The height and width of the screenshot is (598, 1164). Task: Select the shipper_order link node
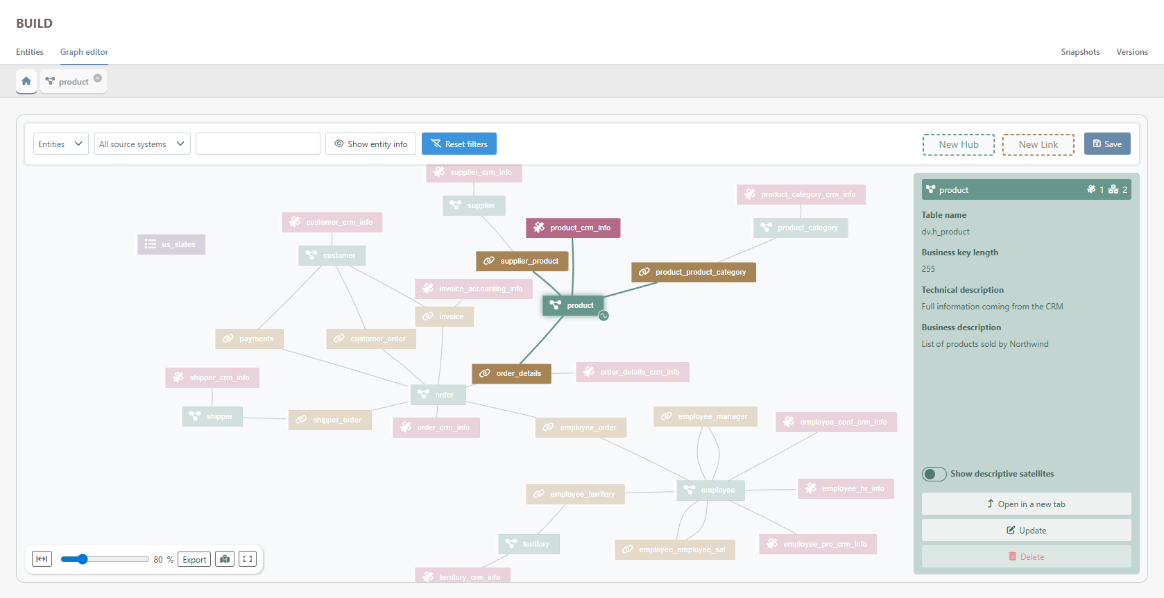pos(330,420)
